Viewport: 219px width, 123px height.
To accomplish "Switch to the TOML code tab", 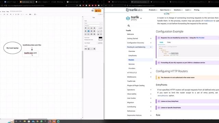I will click(169, 42).
